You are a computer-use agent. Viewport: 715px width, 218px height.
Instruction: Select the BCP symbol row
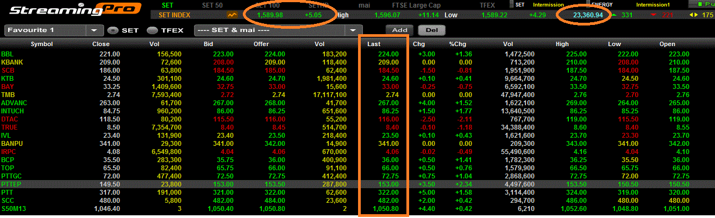8,160
